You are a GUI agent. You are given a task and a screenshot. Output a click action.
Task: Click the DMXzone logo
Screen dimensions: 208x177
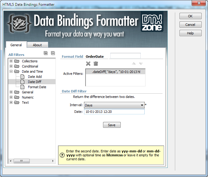[x=152, y=22]
